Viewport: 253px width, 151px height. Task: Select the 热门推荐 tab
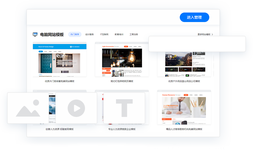click(75, 34)
